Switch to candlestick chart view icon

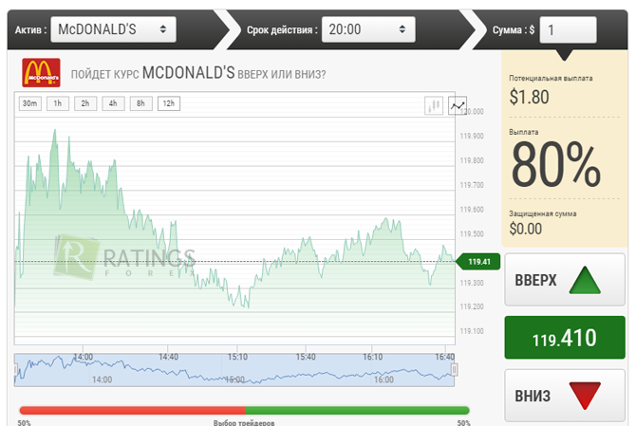coord(434,106)
